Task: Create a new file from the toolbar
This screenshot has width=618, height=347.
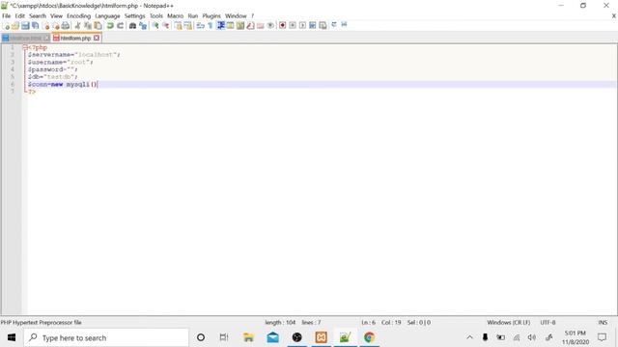Action: tap(6, 26)
